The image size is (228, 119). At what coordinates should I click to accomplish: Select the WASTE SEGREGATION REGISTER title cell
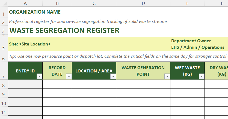(x=64, y=30)
